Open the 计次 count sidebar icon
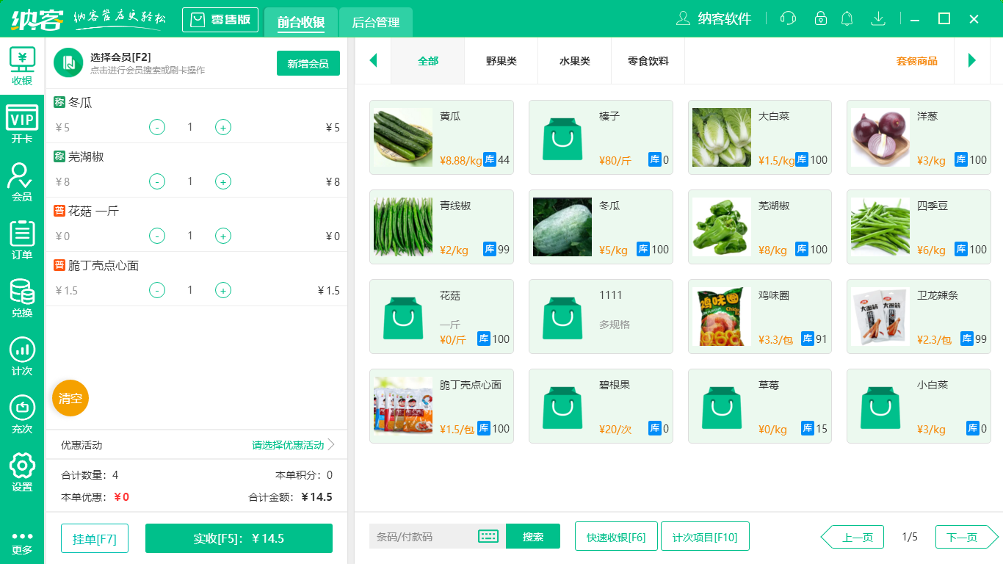This screenshot has height=564, width=1003. pyautogui.click(x=22, y=356)
